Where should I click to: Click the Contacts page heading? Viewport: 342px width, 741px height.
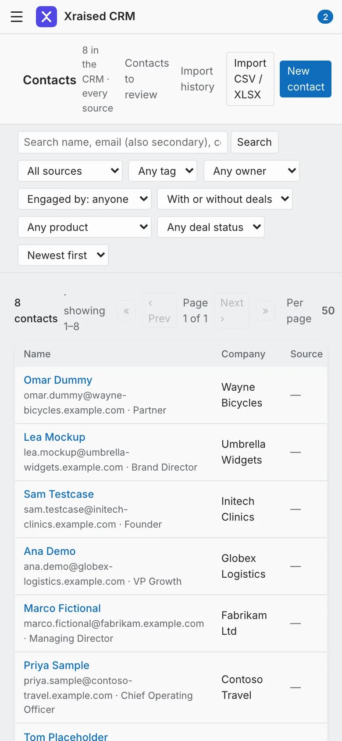tap(50, 80)
